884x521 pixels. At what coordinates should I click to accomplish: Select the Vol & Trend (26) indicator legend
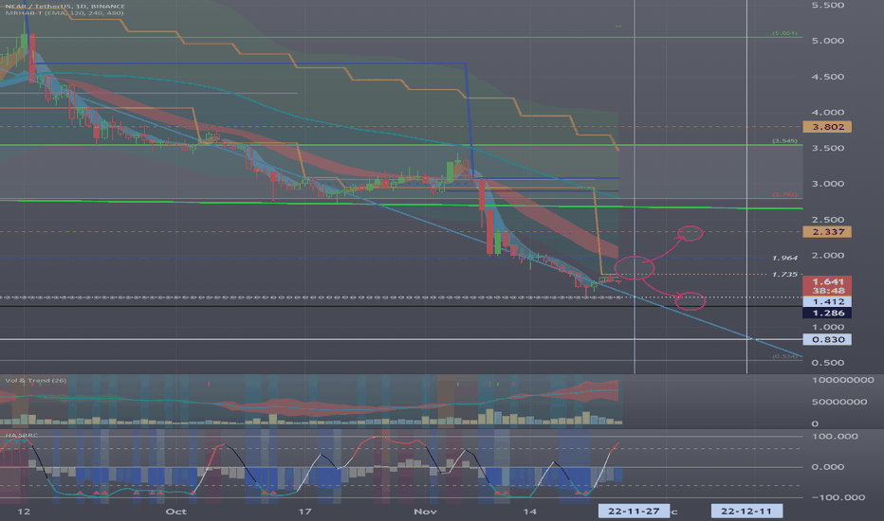pos(35,381)
